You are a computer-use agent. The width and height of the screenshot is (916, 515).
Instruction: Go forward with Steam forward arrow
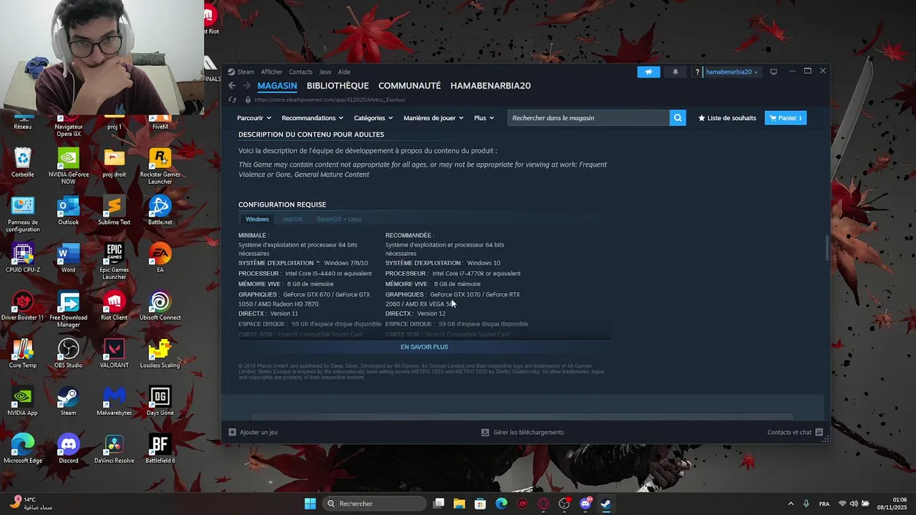[247, 86]
